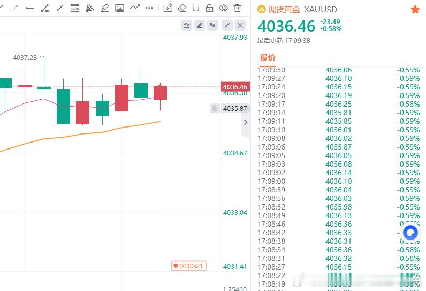Select the 17:08:34 quote row

tap(339, 250)
